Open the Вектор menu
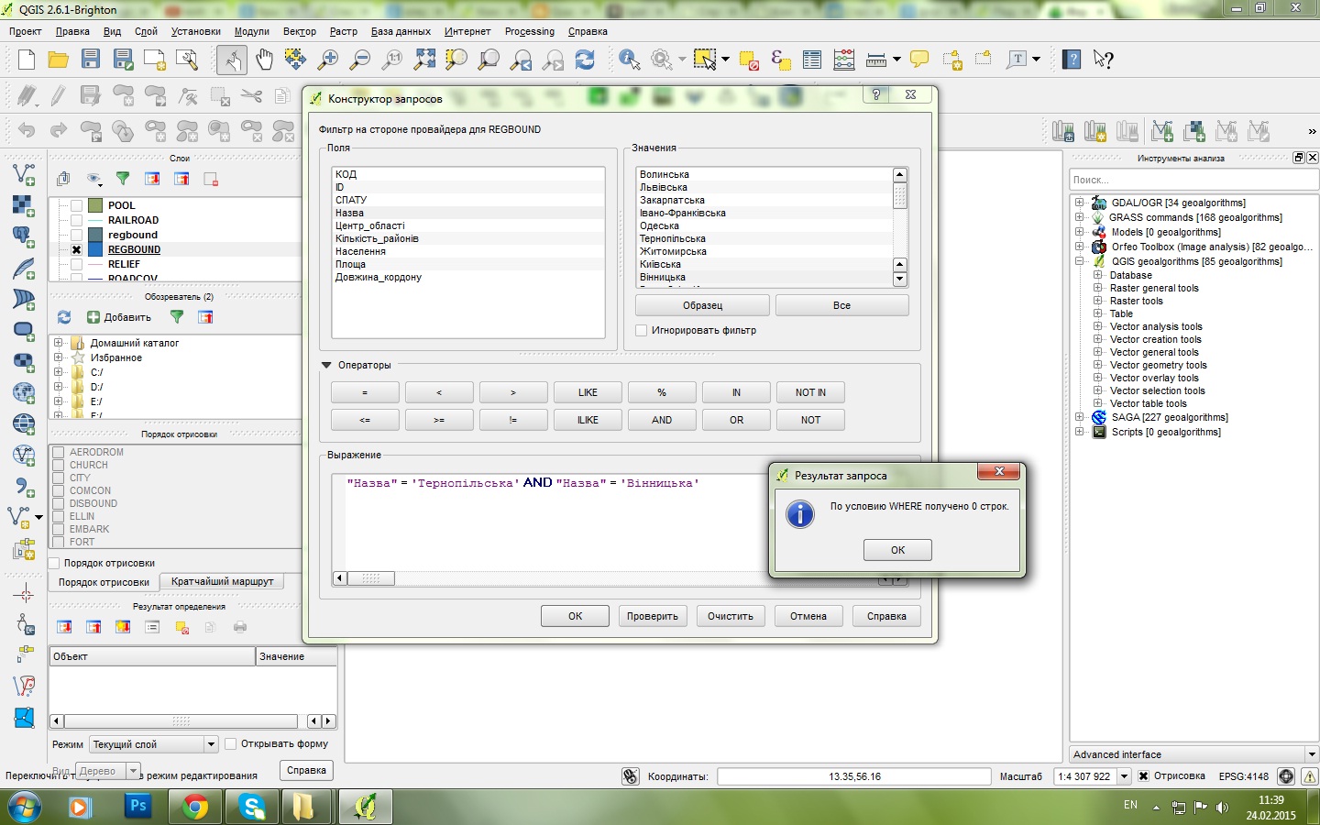Image resolution: width=1320 pixels, height=825 pixels. tap(299, 31)
